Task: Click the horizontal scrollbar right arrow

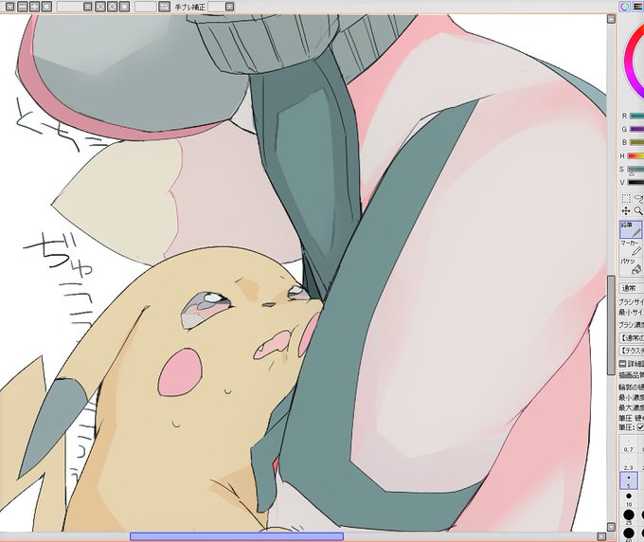Action: click(601, 536)
